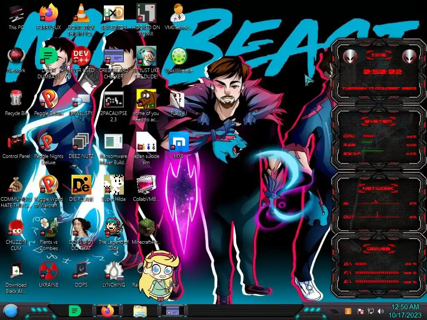
Task: Open the money bag COMMUNISTS HATE THIS shortcut
Action: [x=16, y=192]
